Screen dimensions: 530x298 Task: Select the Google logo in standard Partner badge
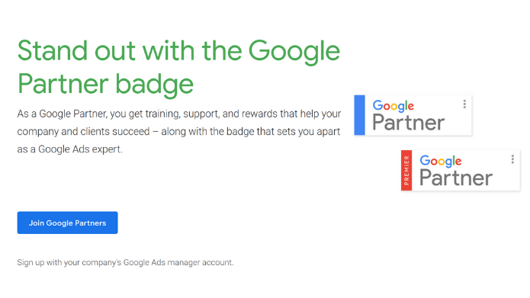(393, 106)
